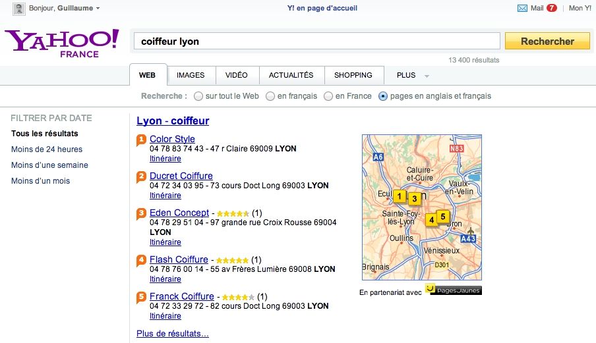Viewport: 596px width, 343px height.
Task: Open the Ducret Coiffure result link
Action: point(181,176)
